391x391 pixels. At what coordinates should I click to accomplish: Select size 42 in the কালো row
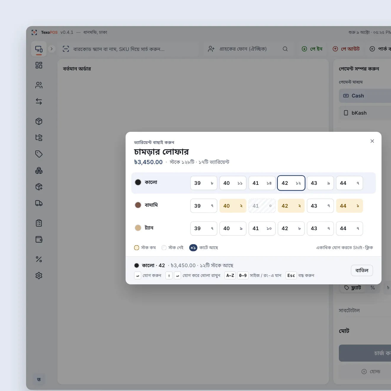tap(291, 183)
